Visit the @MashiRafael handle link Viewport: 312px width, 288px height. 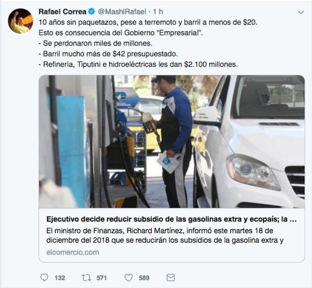coord(122,12)
